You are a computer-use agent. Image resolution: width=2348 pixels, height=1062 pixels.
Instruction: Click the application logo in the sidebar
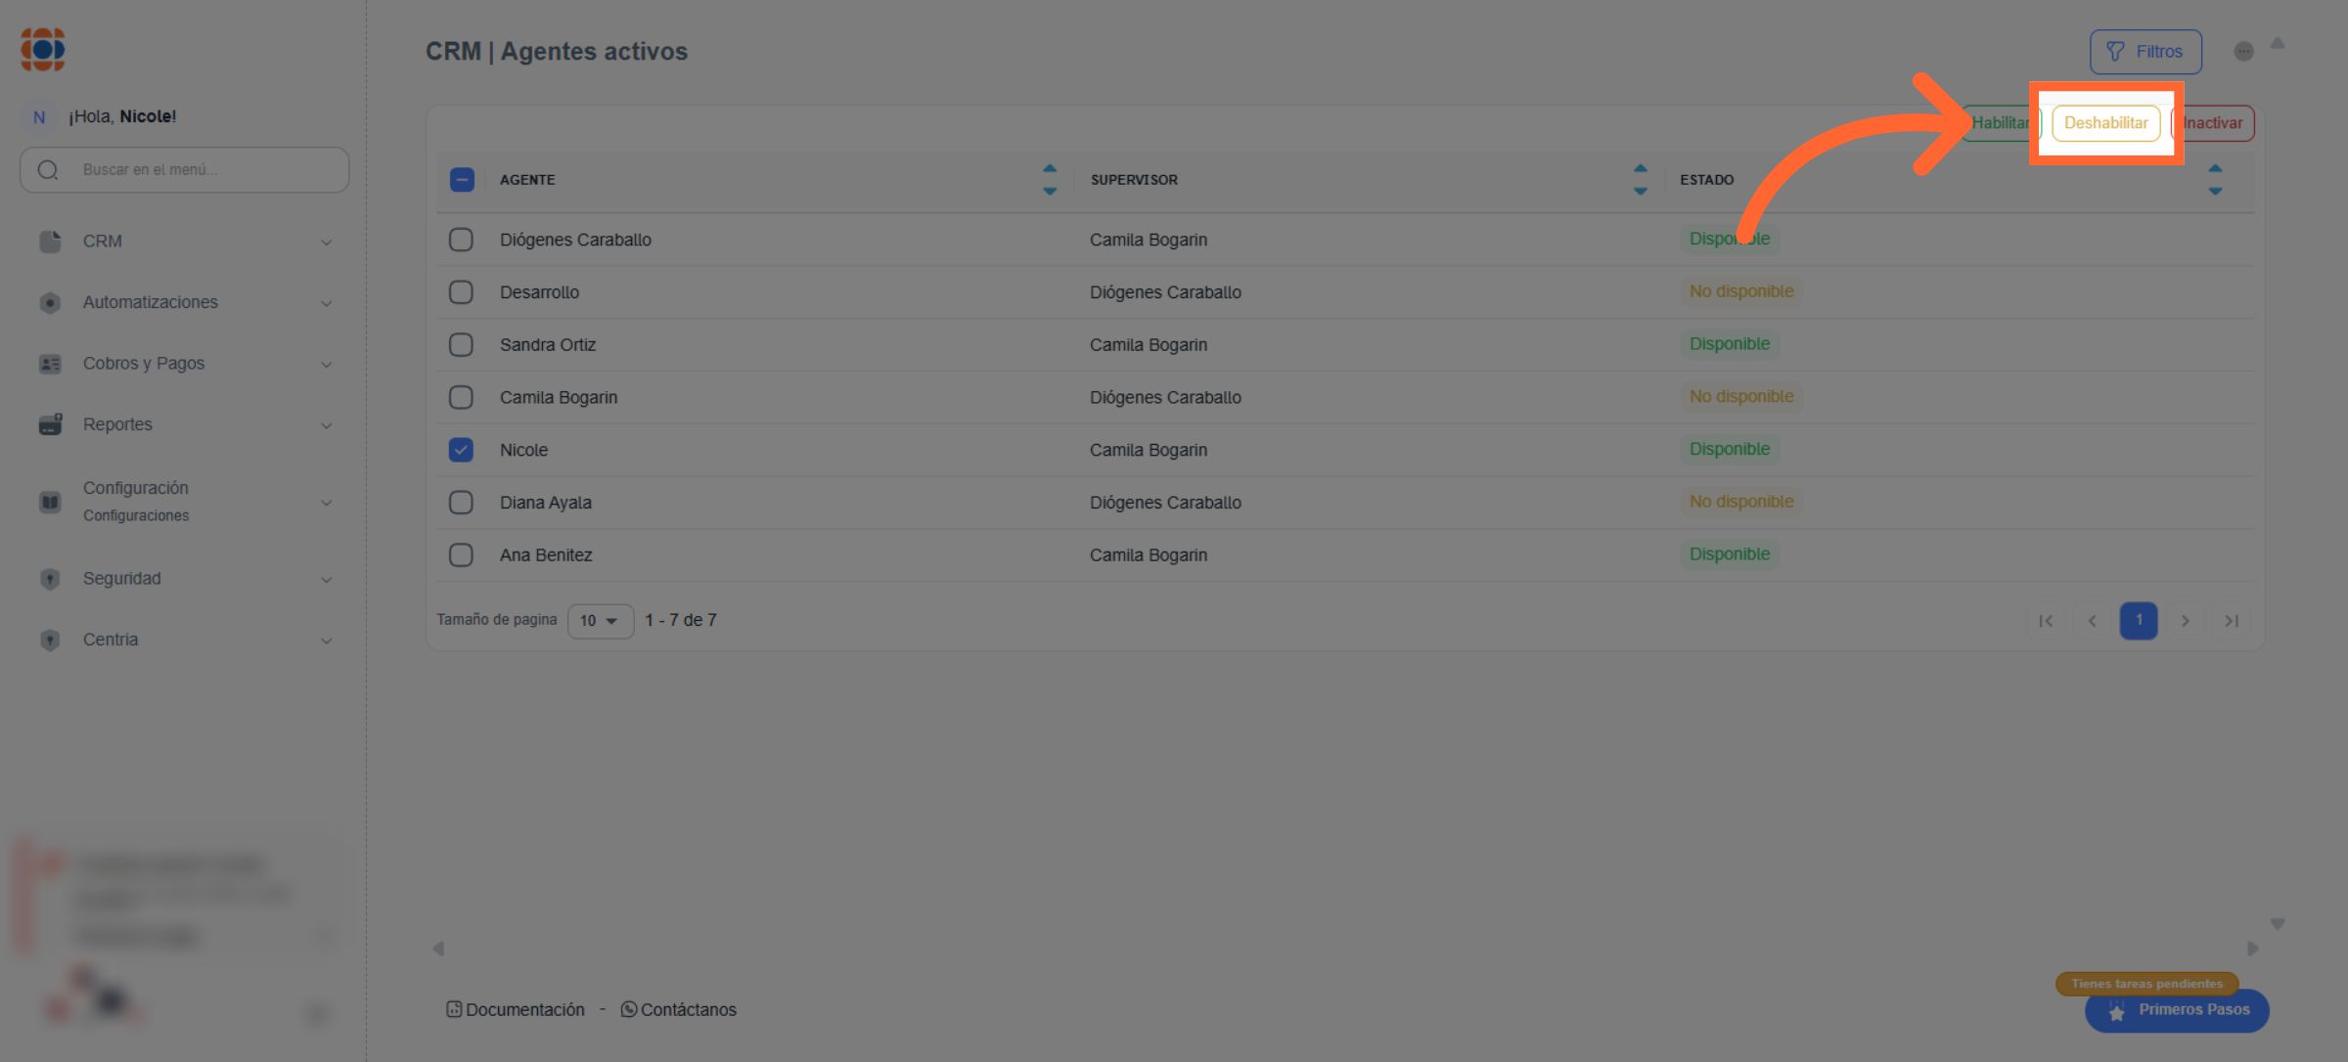[x=43, y=49]
